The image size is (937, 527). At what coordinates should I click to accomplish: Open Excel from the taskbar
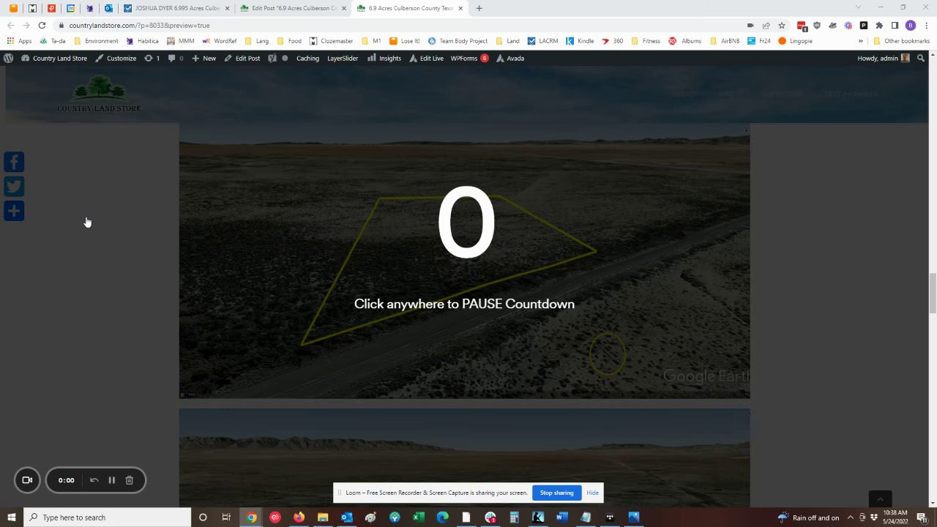pyautogui.click(x=419, y=517)
